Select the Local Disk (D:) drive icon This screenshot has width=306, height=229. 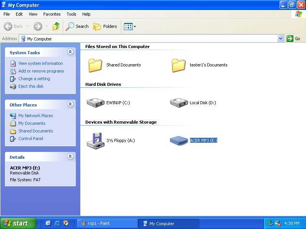pos(179,103)
